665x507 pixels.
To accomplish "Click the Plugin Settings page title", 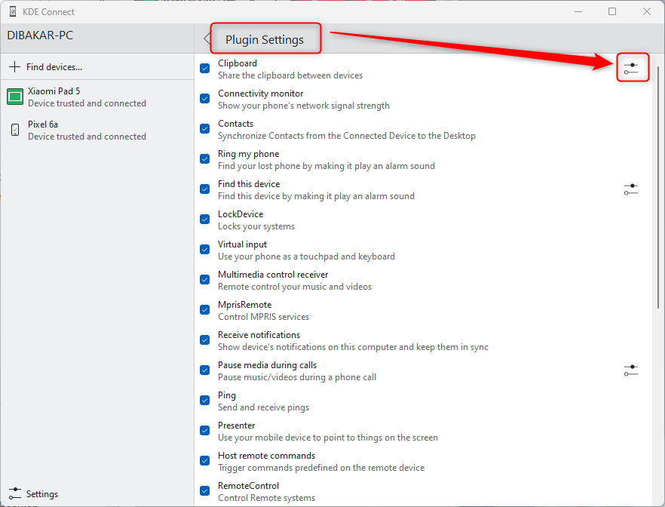I will 265,39.
